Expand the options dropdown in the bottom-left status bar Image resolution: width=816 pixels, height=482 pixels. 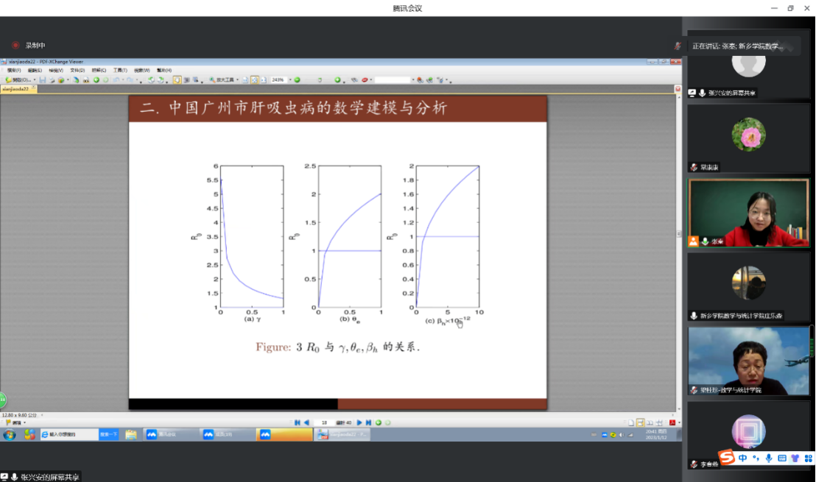pyautogui.click(x=24, y=422)
